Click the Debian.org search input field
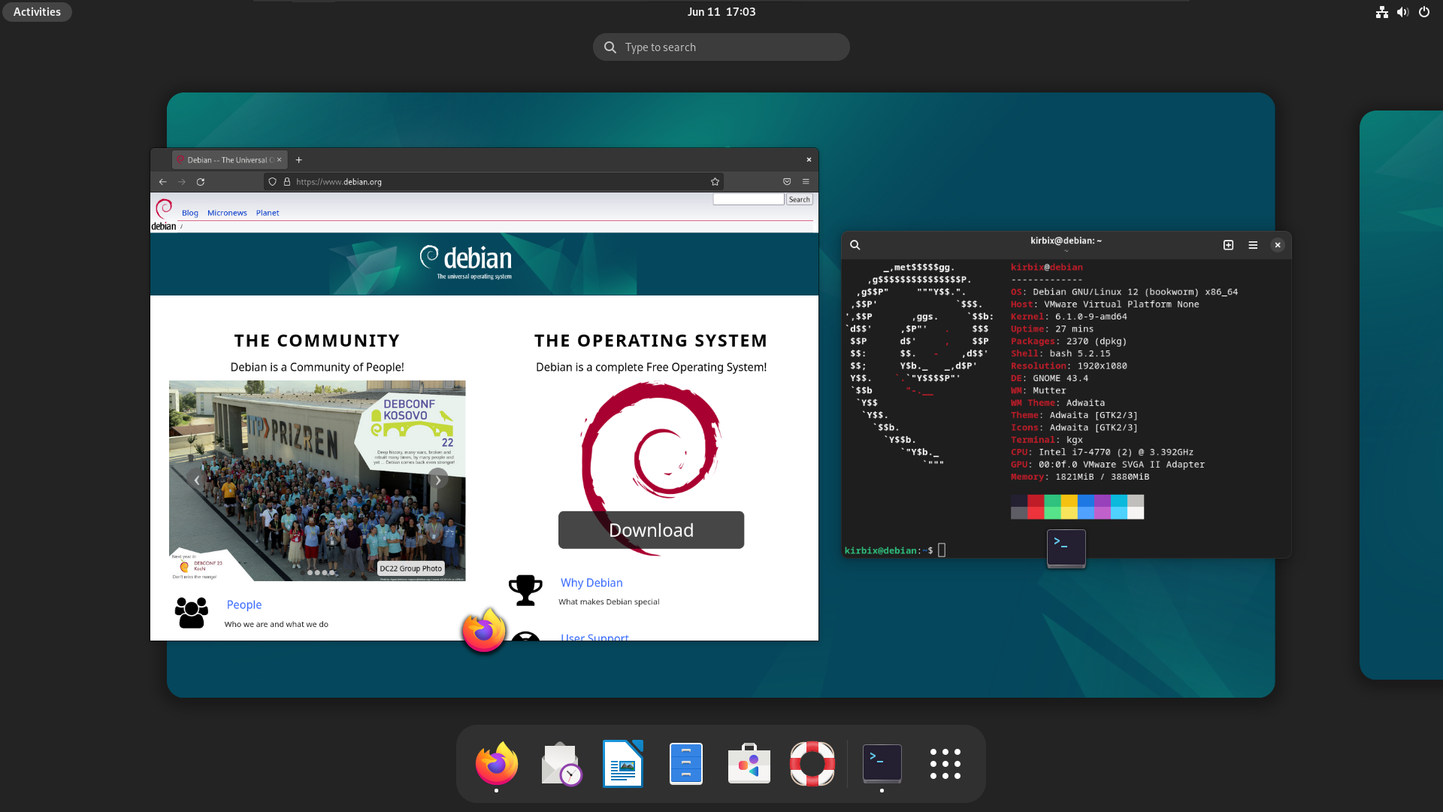 749,198
